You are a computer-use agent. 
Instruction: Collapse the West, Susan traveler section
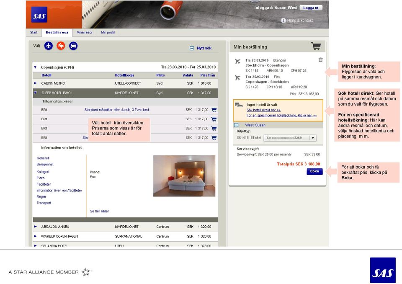pos(236,125)
